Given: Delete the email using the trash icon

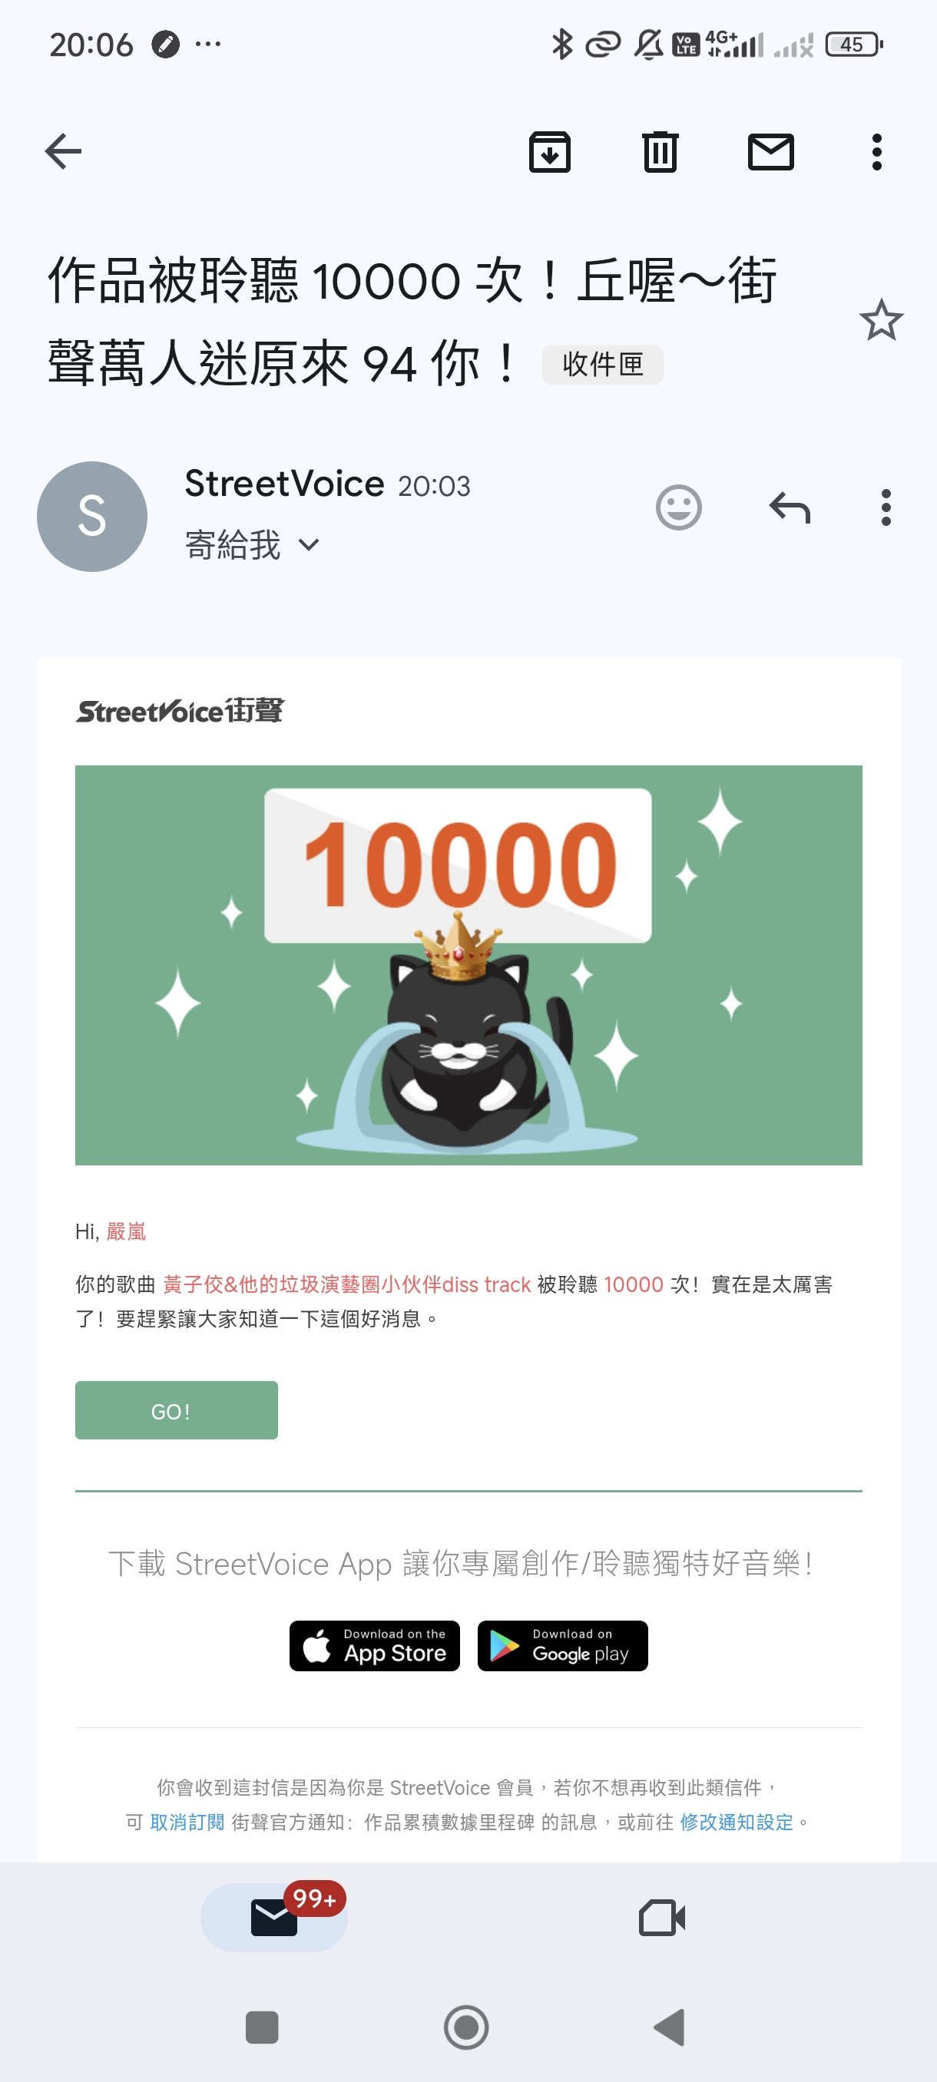Looking at the screenshot, I should (x=661, y=152).
